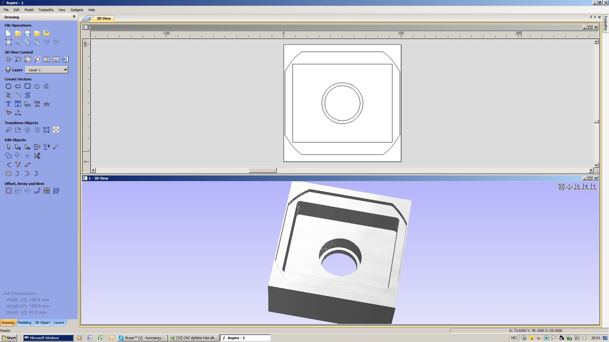Viewport: 609px width, 342px height.
Task: View 3D model down Z axis
Action: (x=578, y=187)
